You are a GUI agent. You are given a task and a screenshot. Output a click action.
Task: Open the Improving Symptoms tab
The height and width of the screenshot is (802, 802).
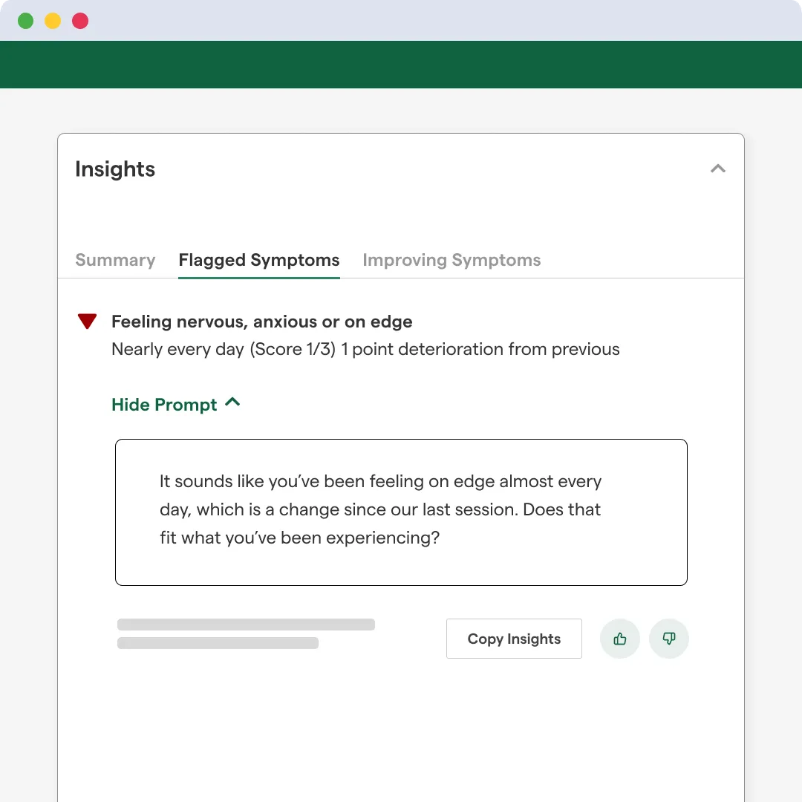coord(451,260)
